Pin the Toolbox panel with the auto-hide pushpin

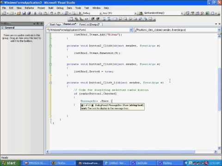38,24
